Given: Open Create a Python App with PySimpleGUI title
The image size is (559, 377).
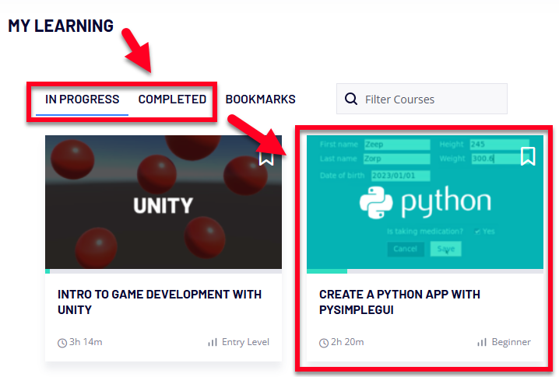Looking at the screenshot, I should tap(399, 302).
